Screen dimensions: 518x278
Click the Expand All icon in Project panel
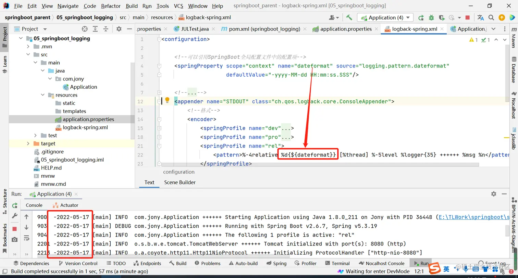95,29
